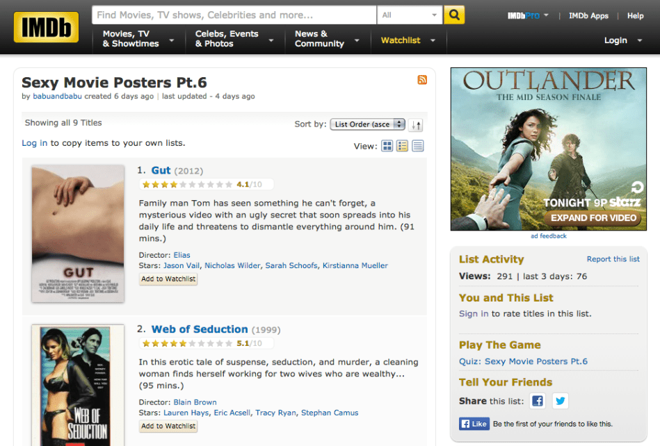Switch to grid view of titles
660x446 pixels.
pos(387,146)
